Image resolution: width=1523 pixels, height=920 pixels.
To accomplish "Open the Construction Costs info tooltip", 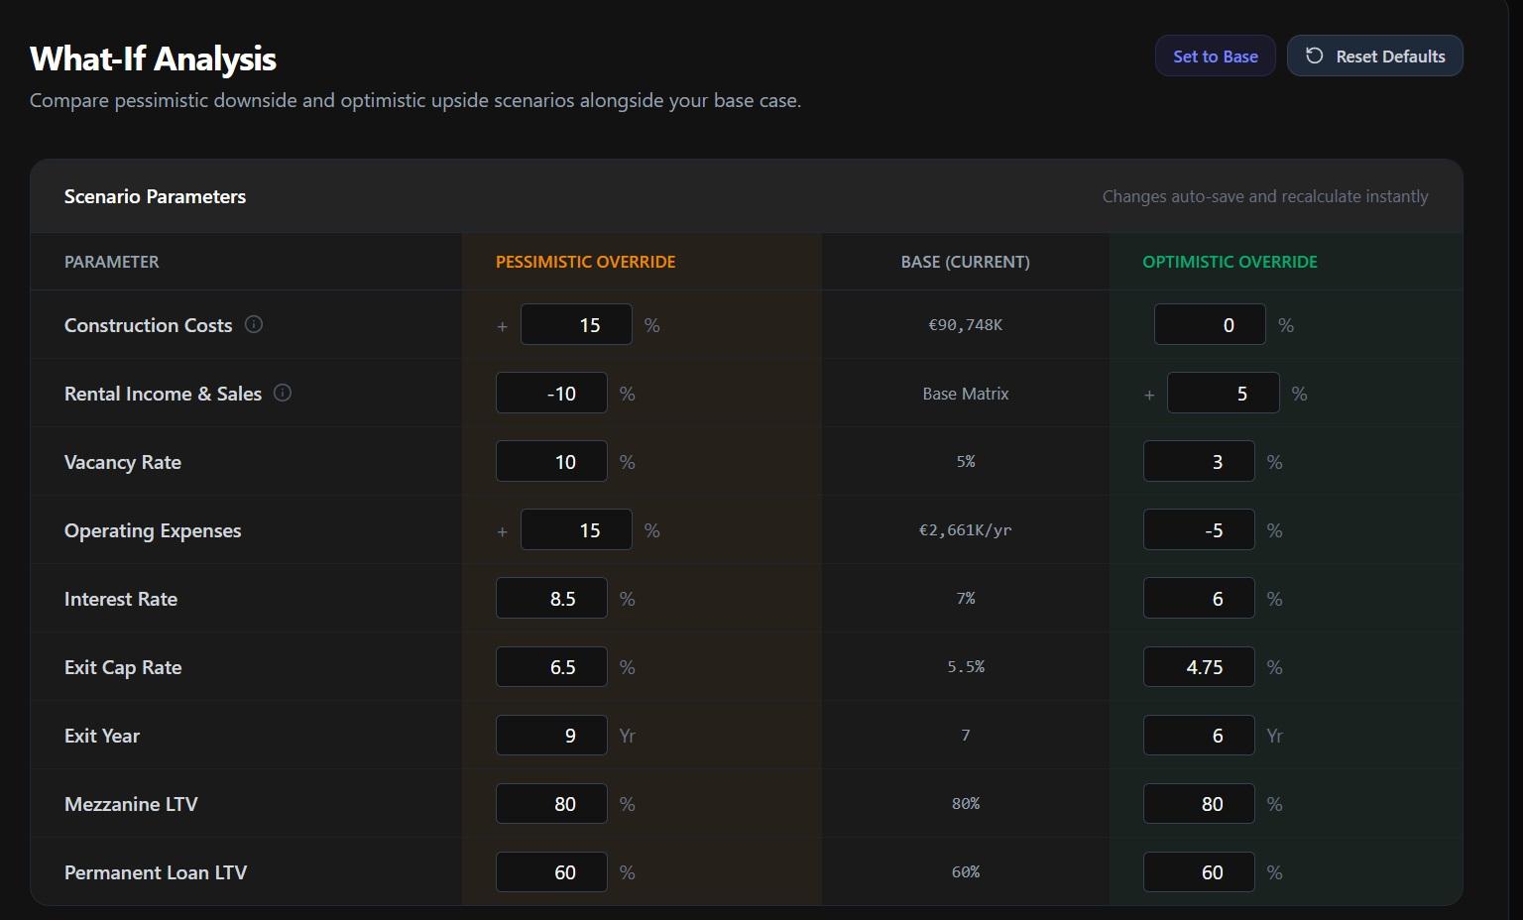I will click(x=255, y=324).
